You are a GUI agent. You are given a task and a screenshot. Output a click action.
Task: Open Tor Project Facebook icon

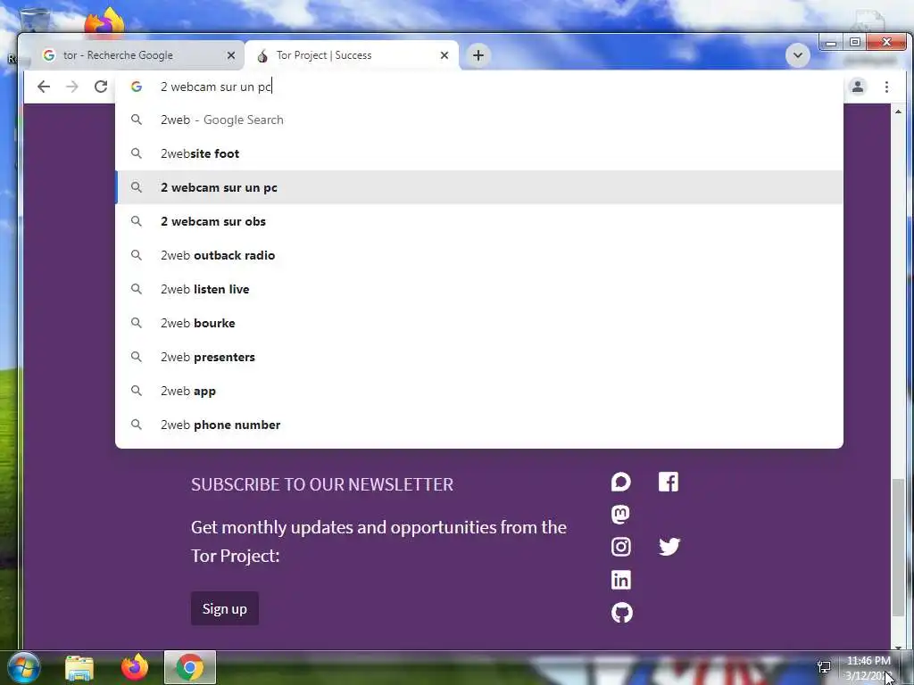[x=669, y=482]
